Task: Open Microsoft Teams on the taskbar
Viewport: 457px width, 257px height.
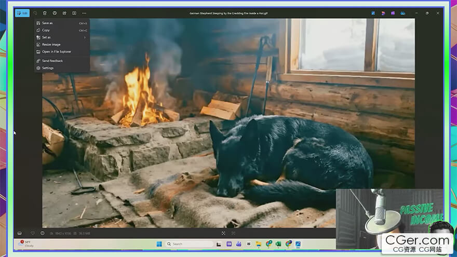Action: click(239, 244)
